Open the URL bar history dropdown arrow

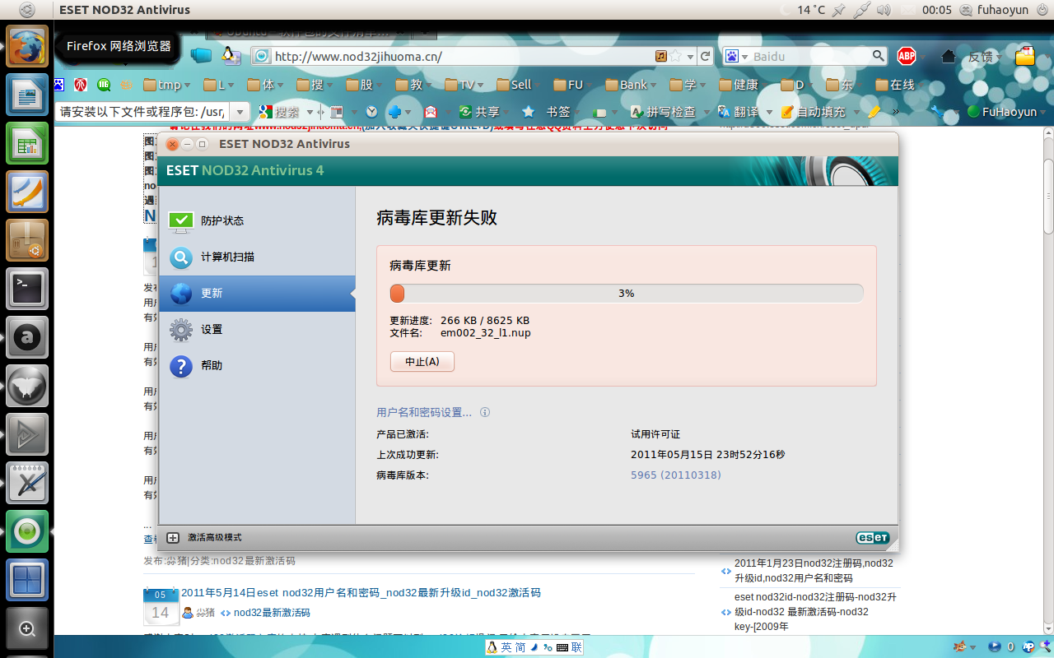pyautogui.click(x=689, y=57)
